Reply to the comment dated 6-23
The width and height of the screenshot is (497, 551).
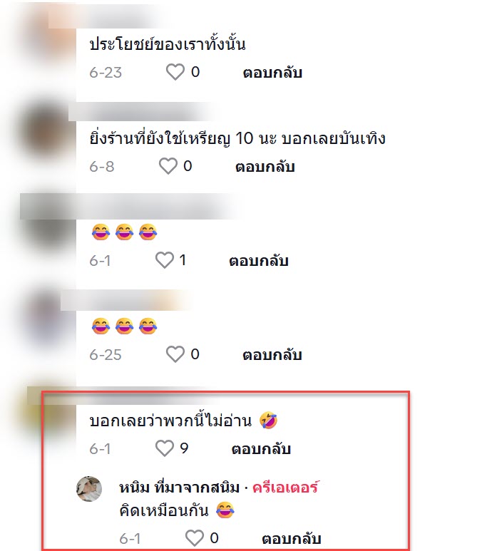(272, 73)
